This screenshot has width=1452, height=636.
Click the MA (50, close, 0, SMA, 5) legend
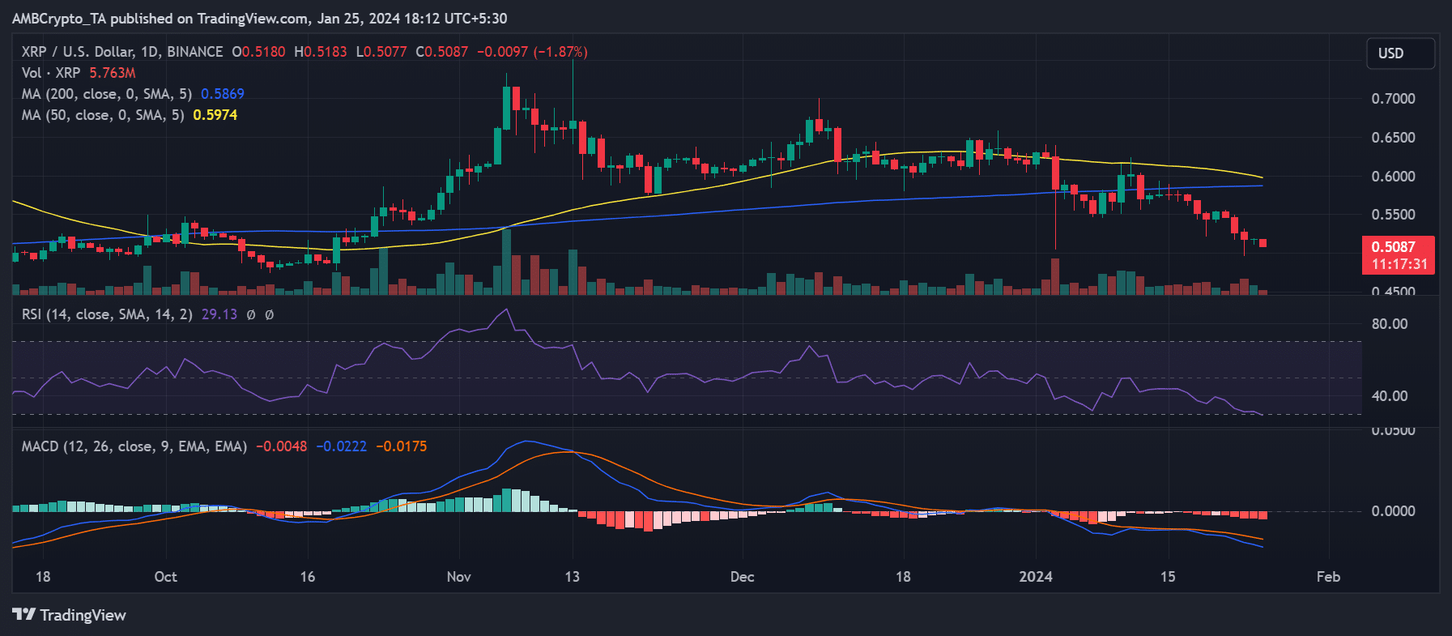tap(103, 115)
